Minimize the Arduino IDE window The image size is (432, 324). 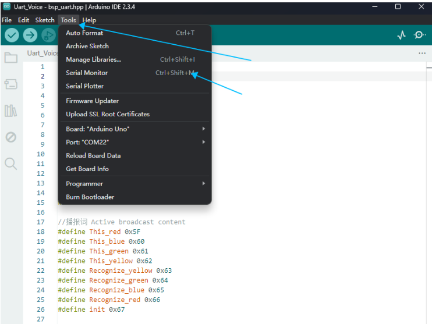click(374, 6)
